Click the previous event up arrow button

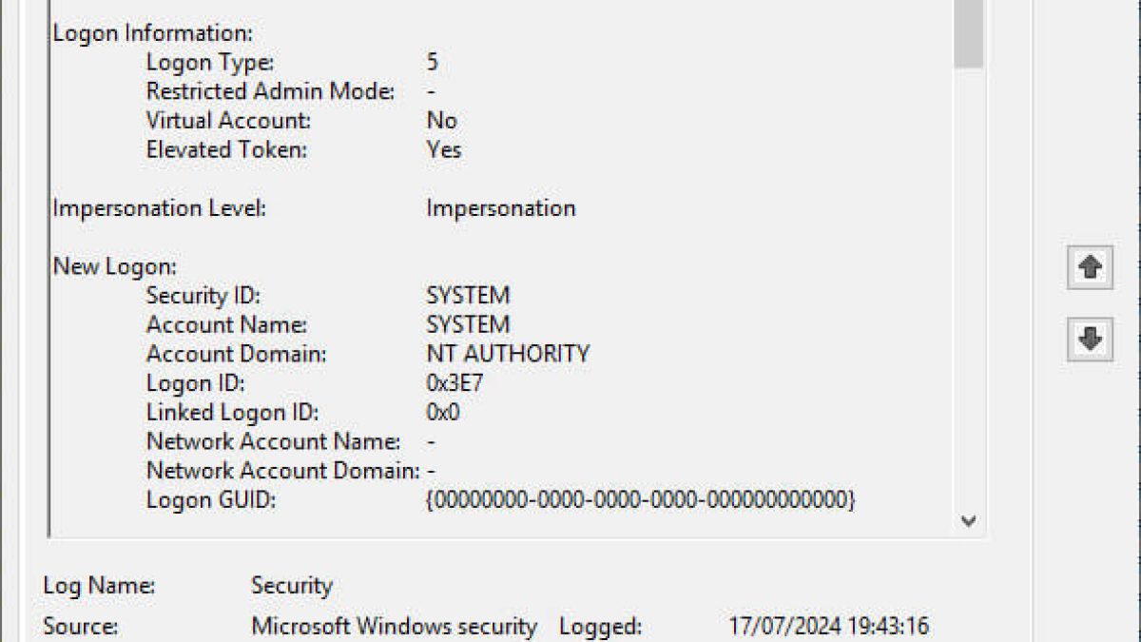[1090, 268]
